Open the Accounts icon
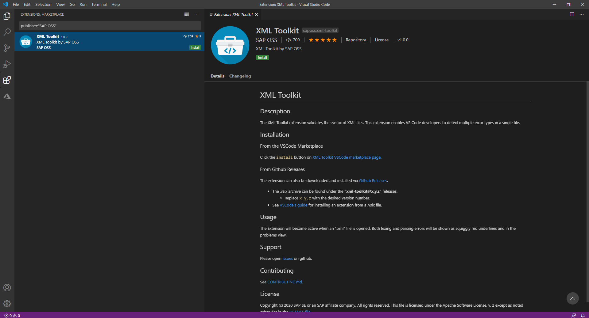Image resolution: width=589 pixels, height=318 pixels. point(7,288)
